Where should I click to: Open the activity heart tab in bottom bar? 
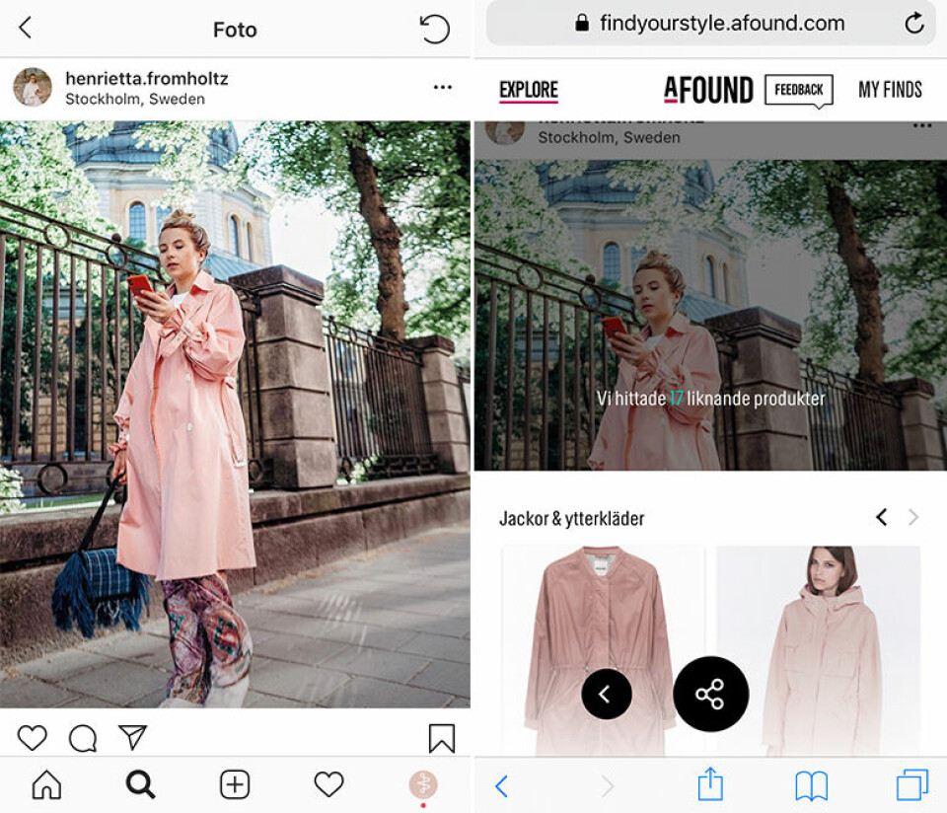pos(328,784)
